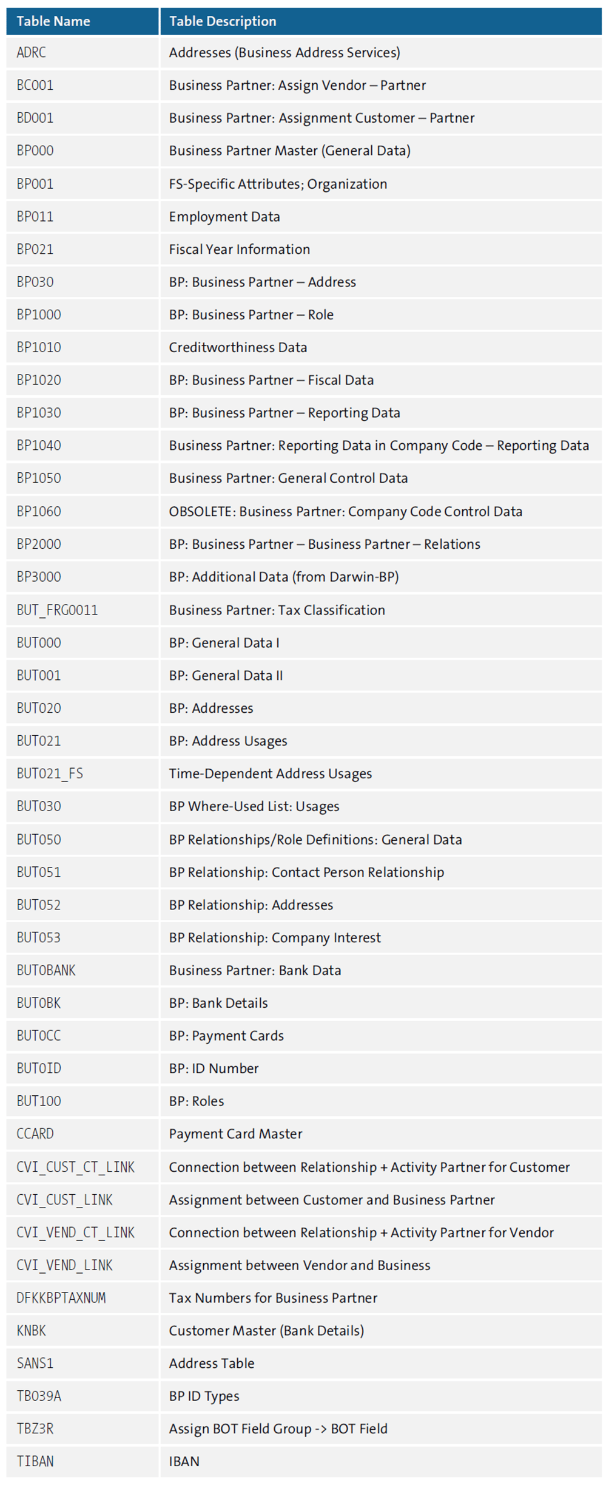Image resolution: width=609 pixels, height=1485 pixels.
Task: Click the Table Description column header
Action: (x=223, y=21)
